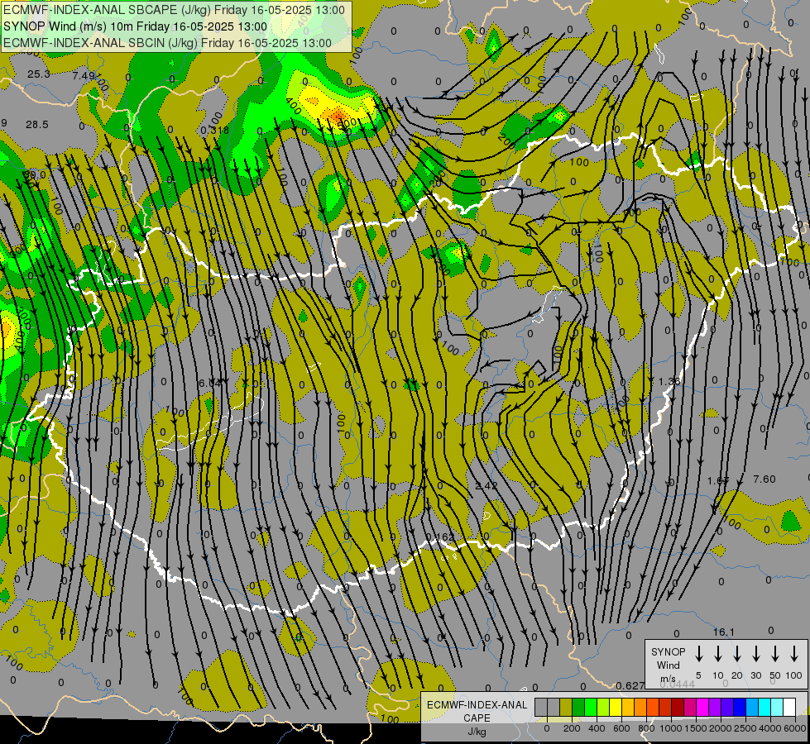This screenshot has height=744, width=810.
Task: Select the purple swatch in CAPE legend
Action: 714,707
